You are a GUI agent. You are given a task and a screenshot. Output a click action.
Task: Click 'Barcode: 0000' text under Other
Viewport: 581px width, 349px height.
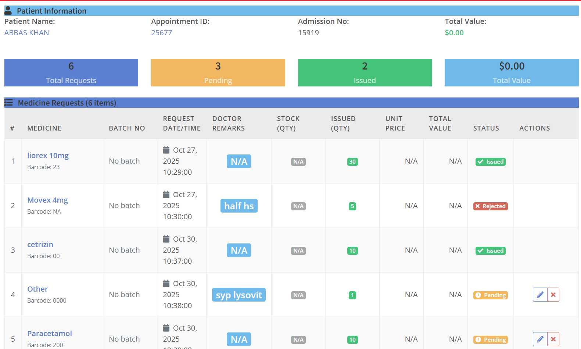[x=47, y=300]
